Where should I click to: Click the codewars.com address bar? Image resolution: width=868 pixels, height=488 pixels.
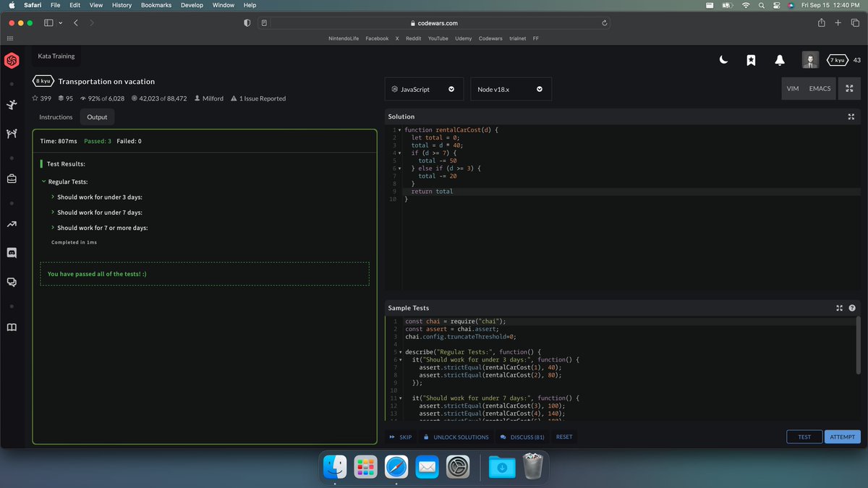point(434,23)
